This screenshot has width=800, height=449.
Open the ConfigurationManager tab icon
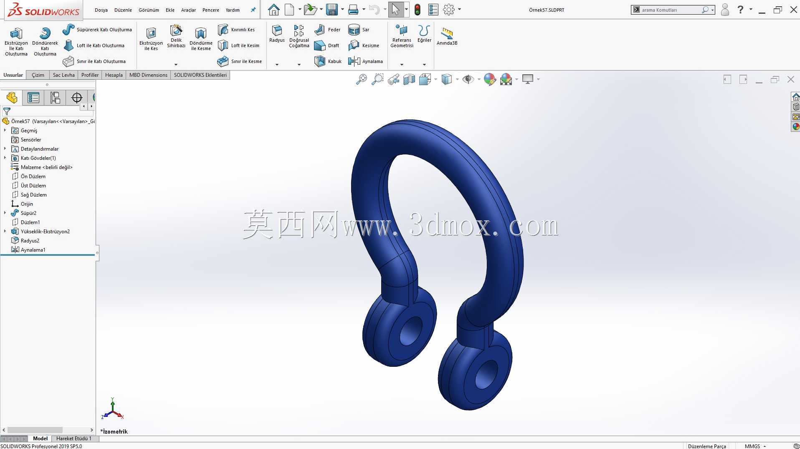[x=55, y=98]
